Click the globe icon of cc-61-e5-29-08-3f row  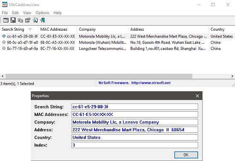point(4,36)
